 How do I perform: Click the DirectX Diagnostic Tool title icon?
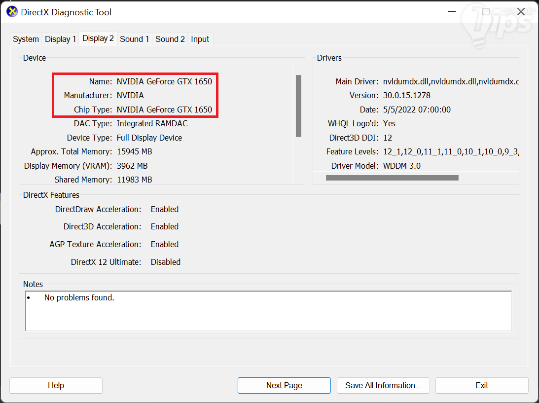[12, 12]
